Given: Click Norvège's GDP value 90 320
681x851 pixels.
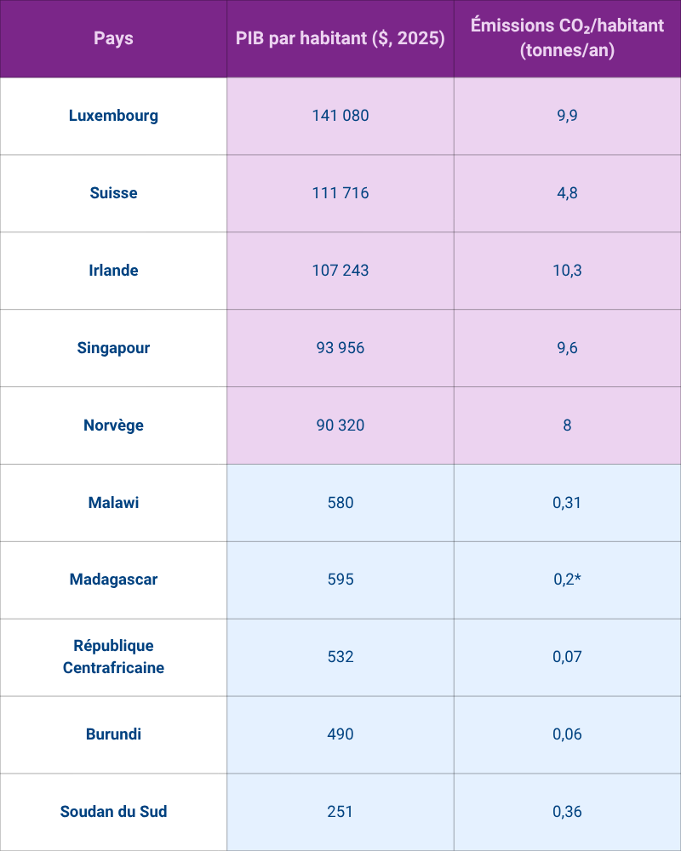Looking at the screenshot, I should [340, 425].
